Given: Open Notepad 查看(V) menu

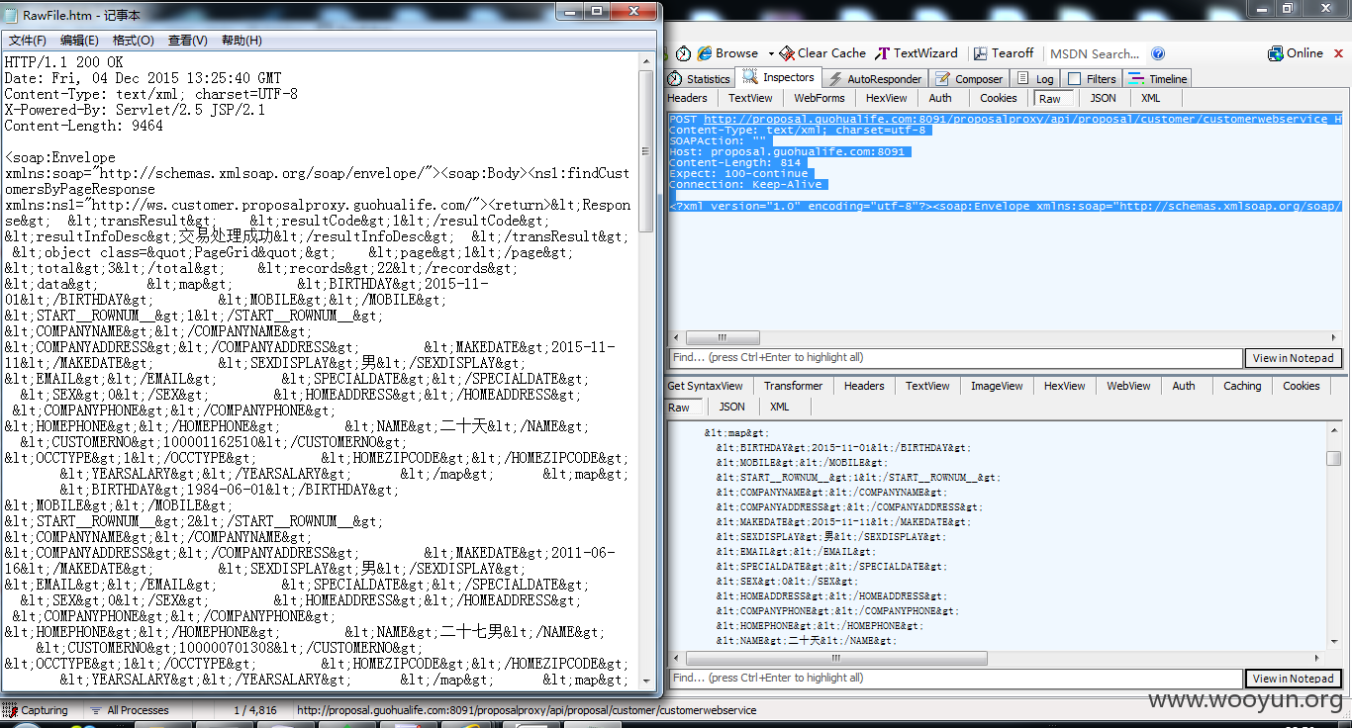Looking at the screenshot, I should (188, 41).
